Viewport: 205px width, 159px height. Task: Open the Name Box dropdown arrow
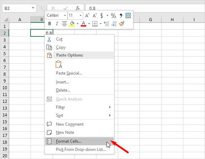click(33, 8)
